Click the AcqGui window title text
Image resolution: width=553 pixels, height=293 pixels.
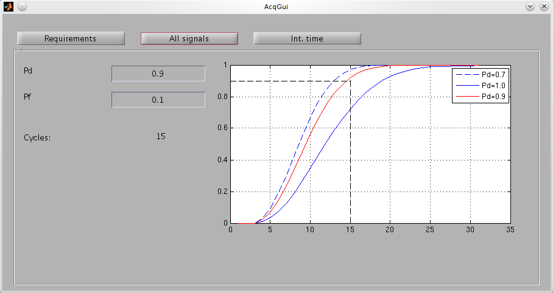click(276, 6)
